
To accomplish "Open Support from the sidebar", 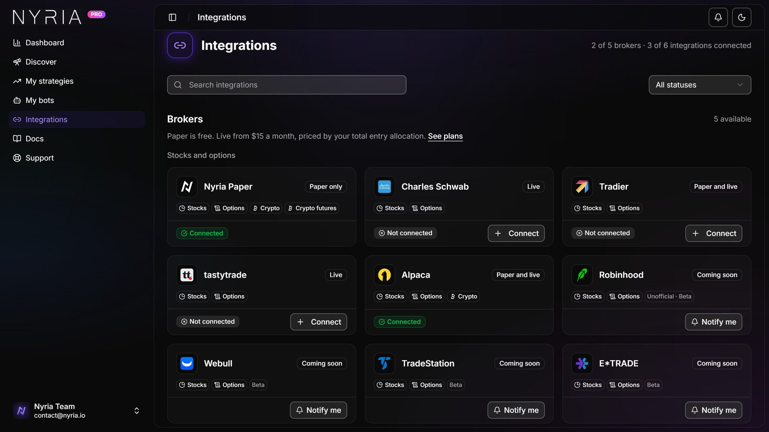I will pyautogui.click(x=77, y=158).
